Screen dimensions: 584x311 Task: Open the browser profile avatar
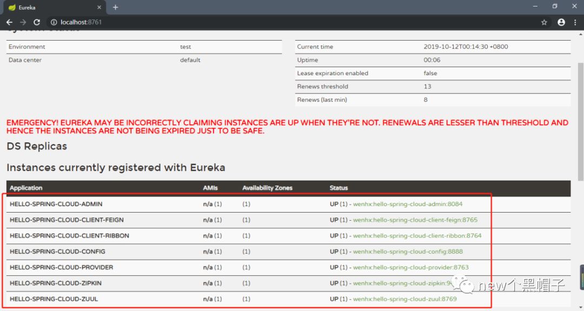click(x=561, y=22)
